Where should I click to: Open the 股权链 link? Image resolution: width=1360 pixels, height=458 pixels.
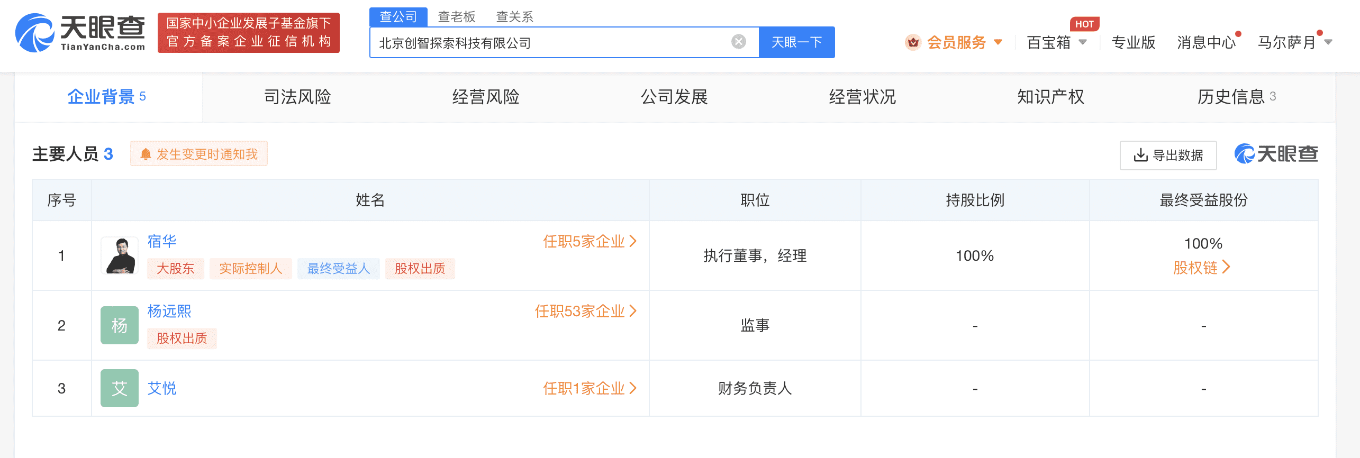1202,268
